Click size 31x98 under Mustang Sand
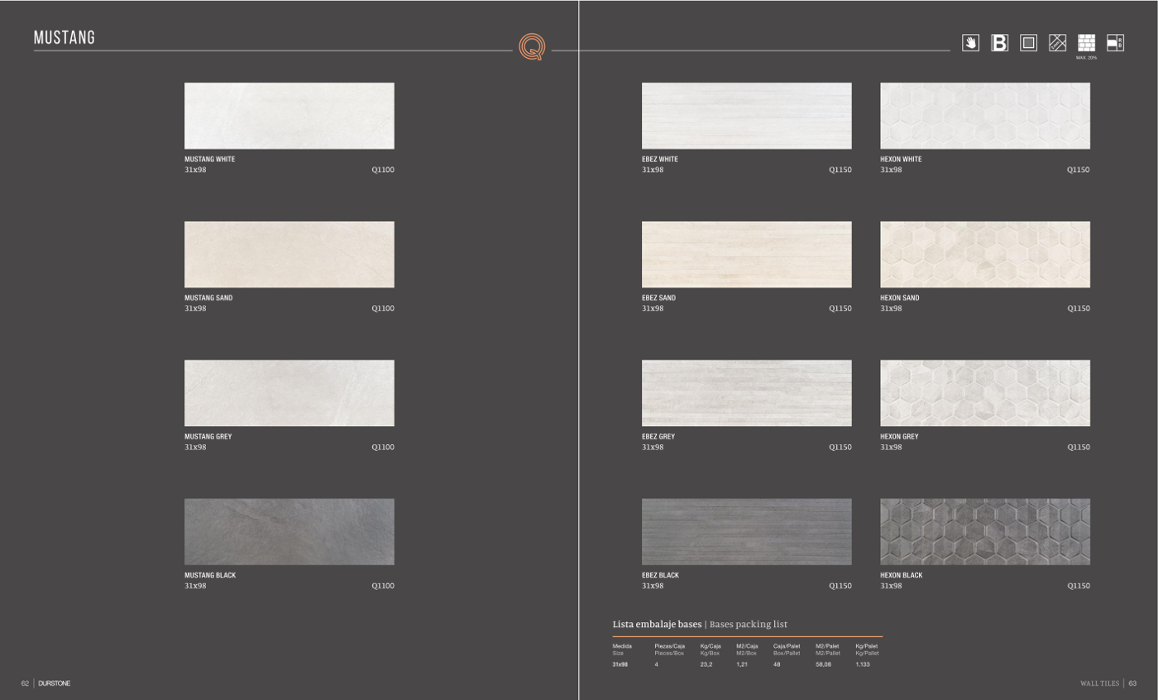 [195, 309]
